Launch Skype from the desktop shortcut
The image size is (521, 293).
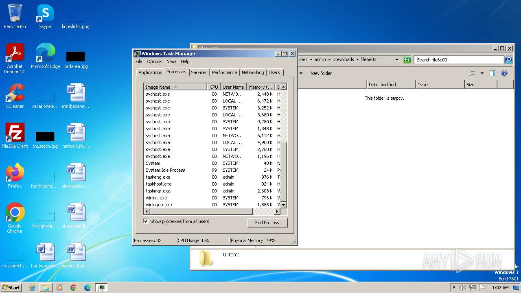(45, 16)
